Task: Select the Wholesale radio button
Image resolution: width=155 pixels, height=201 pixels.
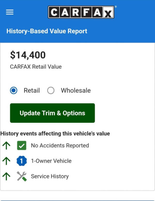Action: tap(51, 91)
